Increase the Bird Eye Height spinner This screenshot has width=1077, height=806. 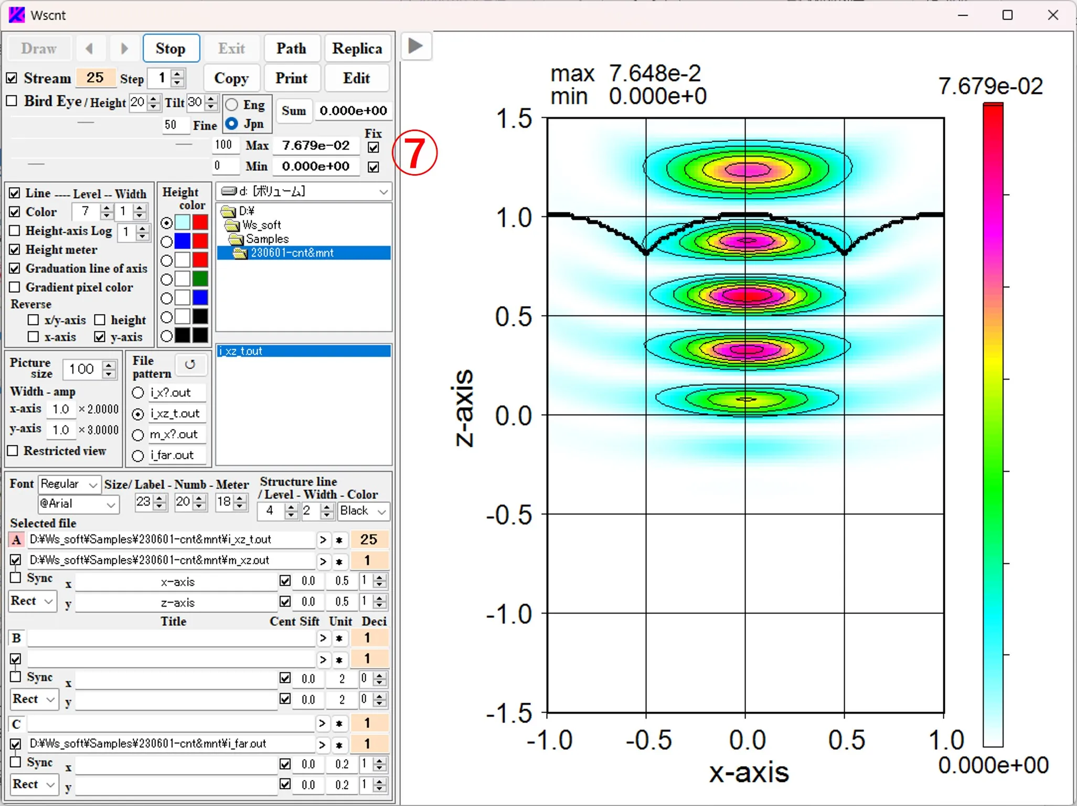[153, 98]
